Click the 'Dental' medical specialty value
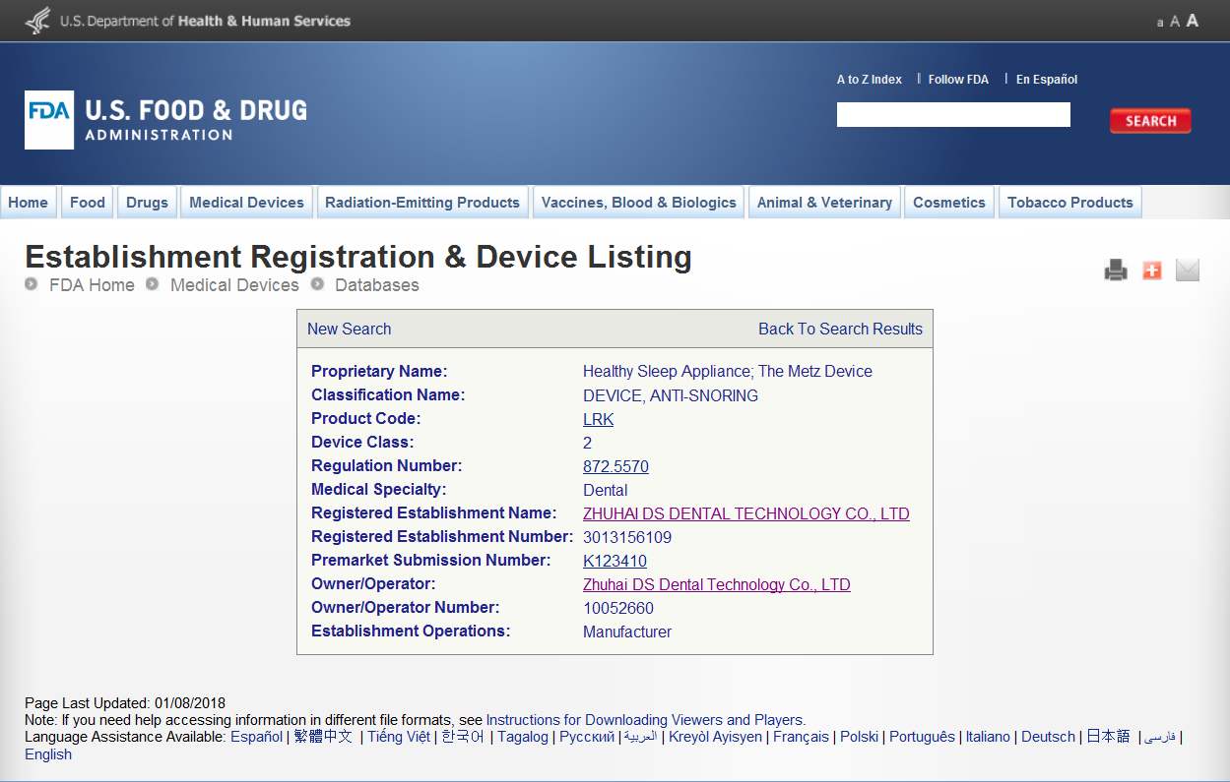Image resolution: width=1230 pixels, height=782 pixels. click(x=606, y=491)
